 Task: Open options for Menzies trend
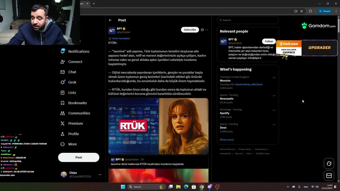274,78
